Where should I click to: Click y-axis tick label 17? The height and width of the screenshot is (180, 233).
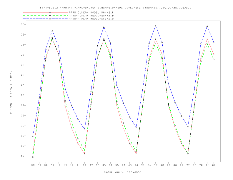coord(23,156)
